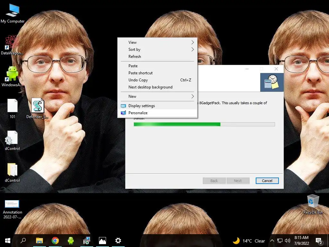Launch Google Chrome from taskbar
329x247 pixels.
[55, 241]
